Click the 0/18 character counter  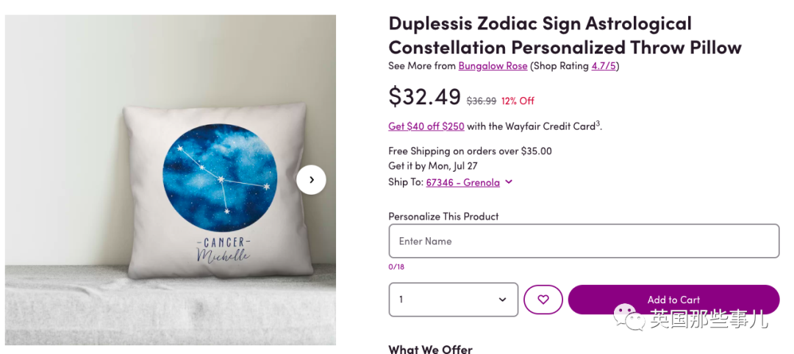(396, 267)
